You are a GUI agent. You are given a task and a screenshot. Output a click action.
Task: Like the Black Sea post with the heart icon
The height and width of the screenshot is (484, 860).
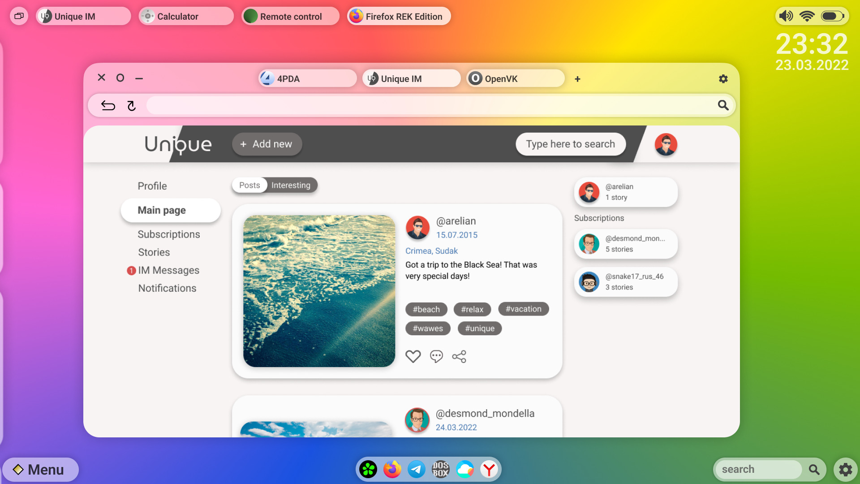413,356
